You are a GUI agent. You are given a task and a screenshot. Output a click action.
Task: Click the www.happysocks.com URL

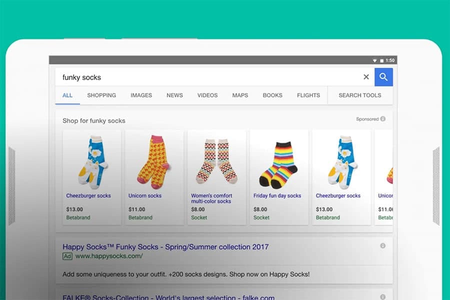click(x=109, y=256)
